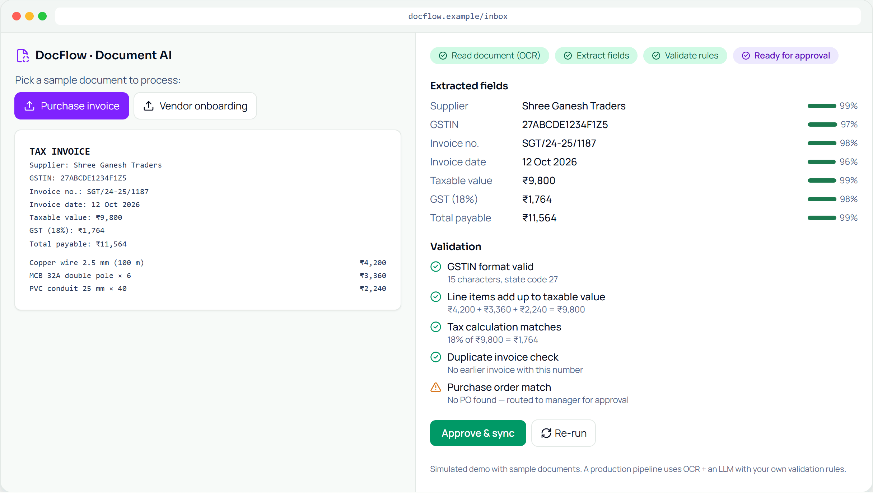Click the upload icon on Purchase invoice

point(29,106)
